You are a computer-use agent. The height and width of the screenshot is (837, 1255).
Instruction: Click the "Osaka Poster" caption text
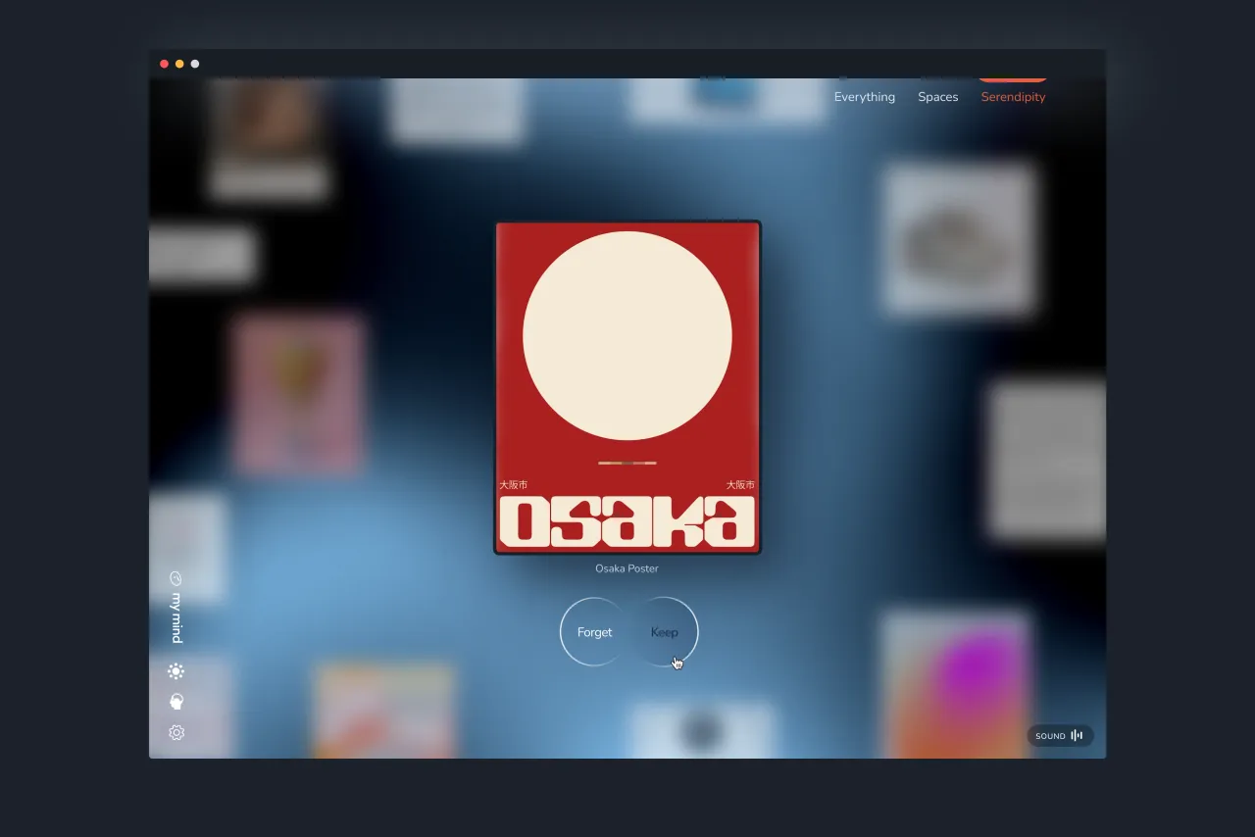pos(627,568)
